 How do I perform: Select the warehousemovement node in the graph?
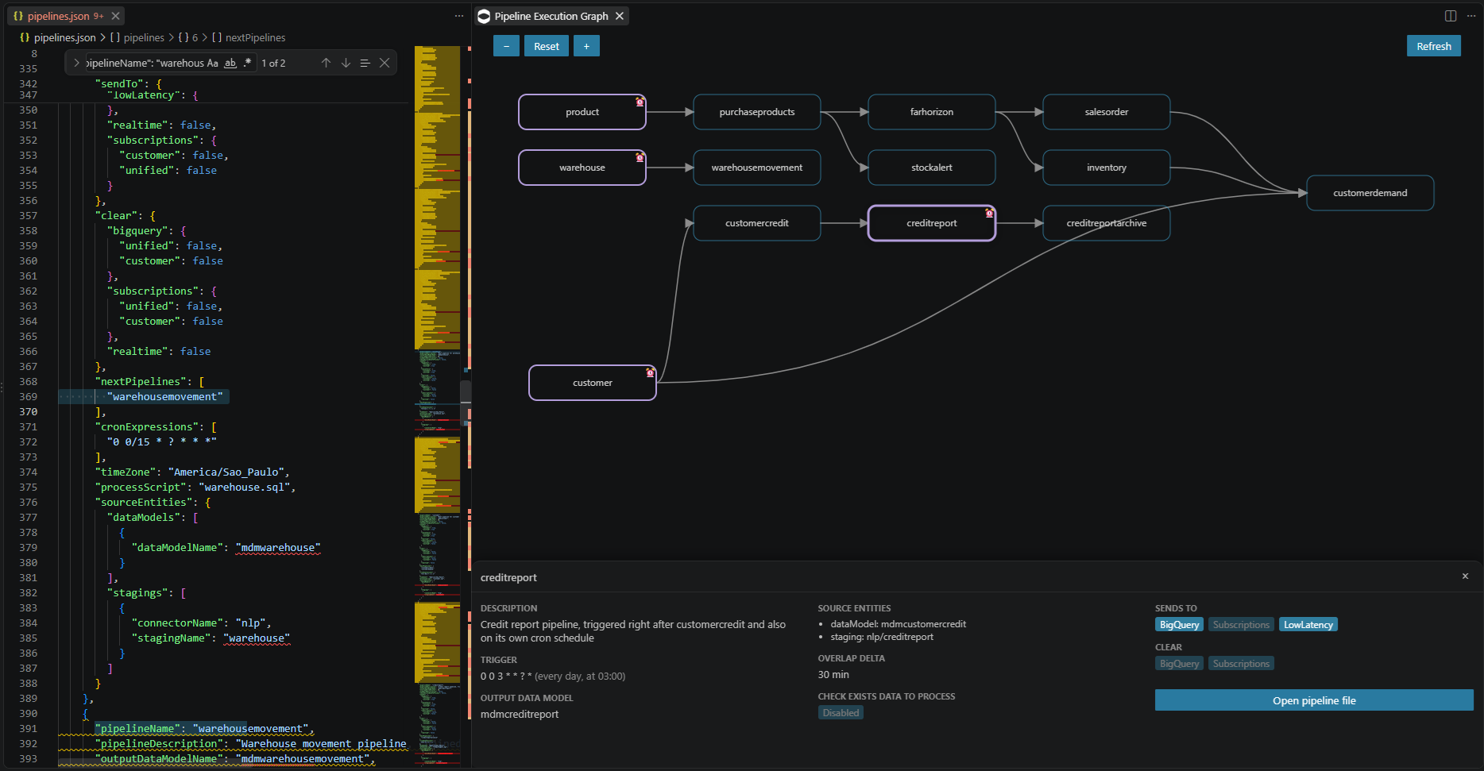point(757,168)
